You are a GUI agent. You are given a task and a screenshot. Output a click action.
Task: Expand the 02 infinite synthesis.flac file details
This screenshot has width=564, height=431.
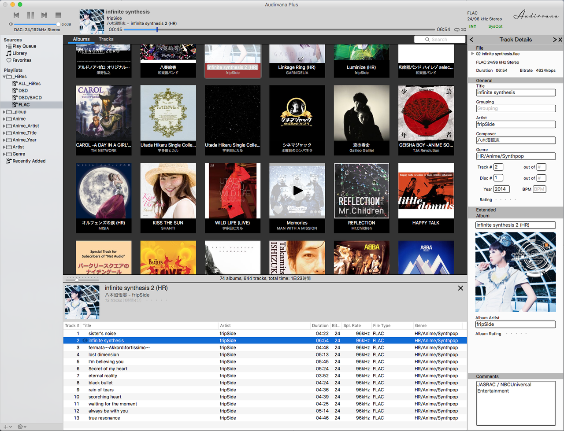473,54
